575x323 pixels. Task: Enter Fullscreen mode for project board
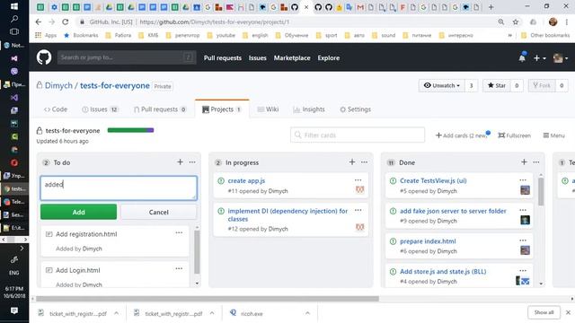[514, 135]
